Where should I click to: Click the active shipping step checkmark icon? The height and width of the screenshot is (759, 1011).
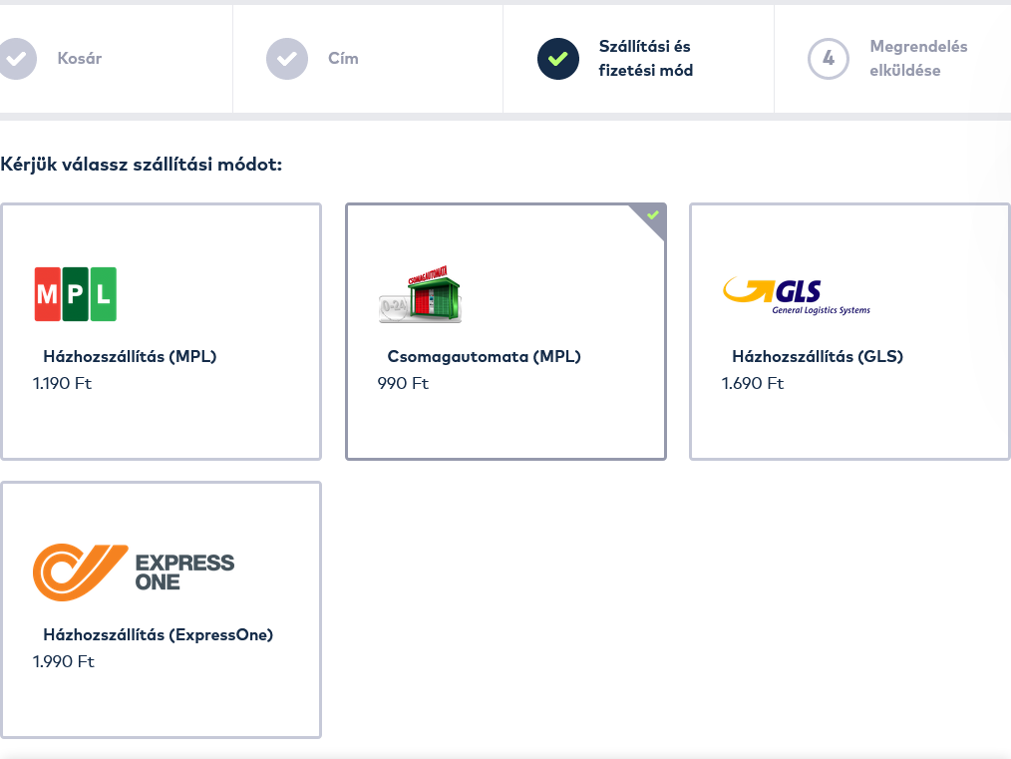557,59
